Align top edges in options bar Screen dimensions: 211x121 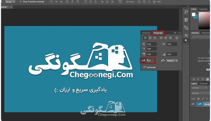(x=51, y=2)
